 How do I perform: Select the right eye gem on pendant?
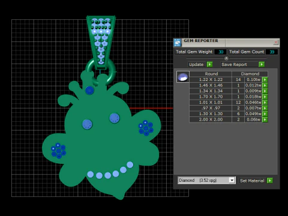[115, 118]
